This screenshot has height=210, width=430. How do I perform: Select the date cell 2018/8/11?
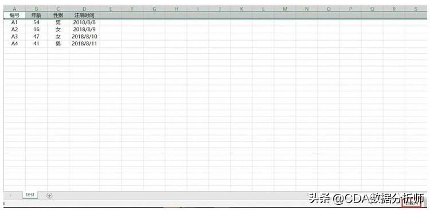point(84,44)
